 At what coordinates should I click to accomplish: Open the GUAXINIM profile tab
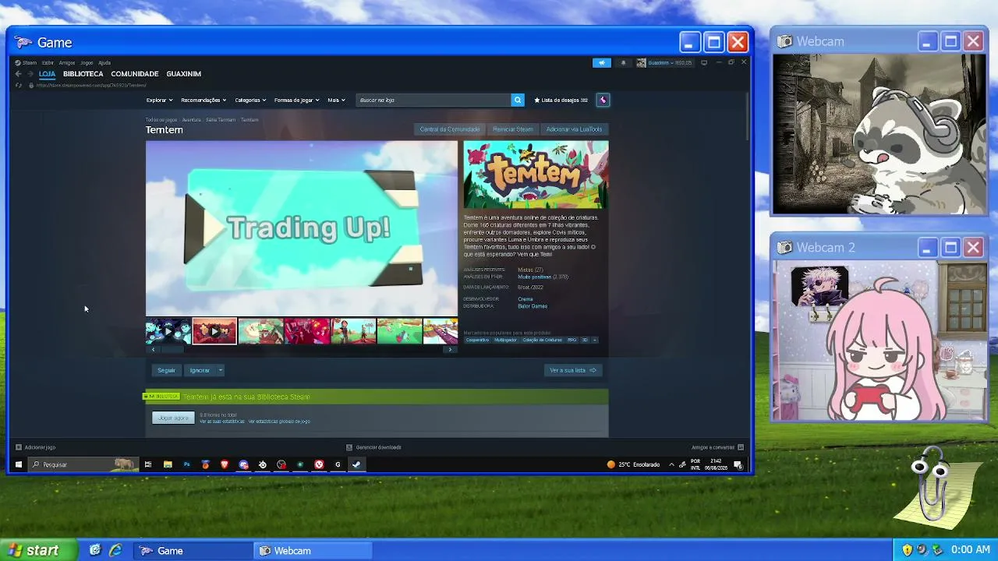pyautogui.click(x=184, y=74)
